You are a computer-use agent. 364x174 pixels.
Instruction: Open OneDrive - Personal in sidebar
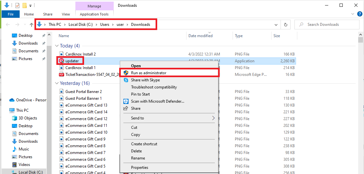(x=28, y=100)
